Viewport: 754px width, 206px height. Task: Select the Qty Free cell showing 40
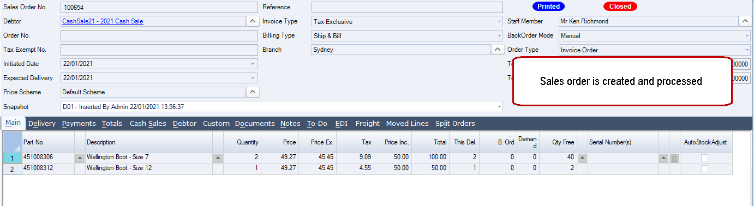tap(558, 158)
